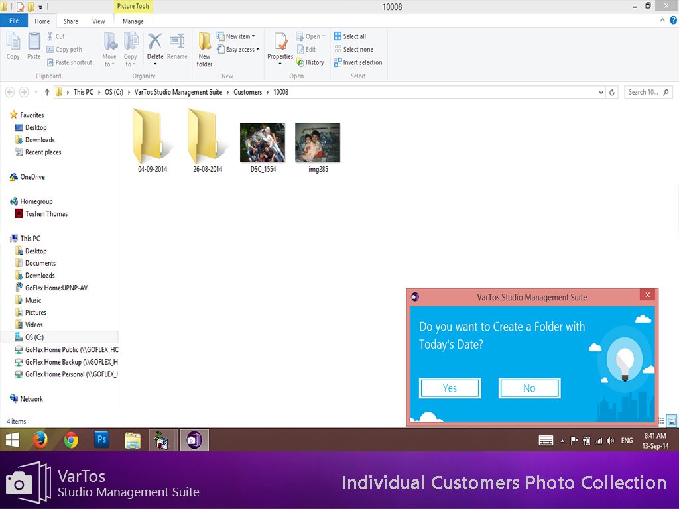Screen dimensions: 679x509
Task: Click VarTos Studio taskbar icon
Action: [x=194, y=440]
